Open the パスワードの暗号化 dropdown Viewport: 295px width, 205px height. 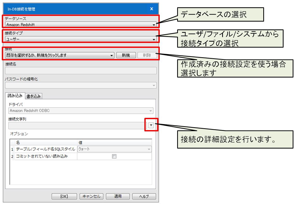point(81,85)
